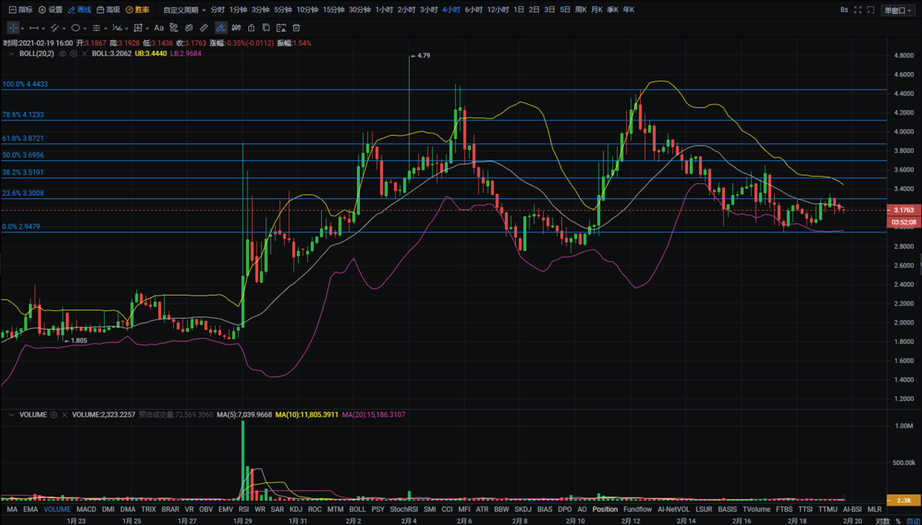This screenshot has height=525, width=922.
Task: Select the highlighted brush drawing tool
Action: click(x=221, y=27)
